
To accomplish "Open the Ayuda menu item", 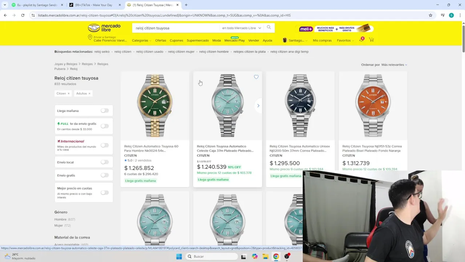I will tap(267, 40).
